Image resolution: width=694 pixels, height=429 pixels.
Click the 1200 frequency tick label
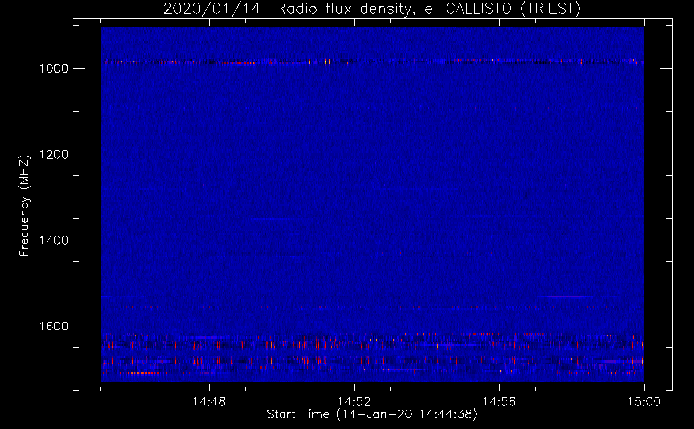tap(54, 154)
